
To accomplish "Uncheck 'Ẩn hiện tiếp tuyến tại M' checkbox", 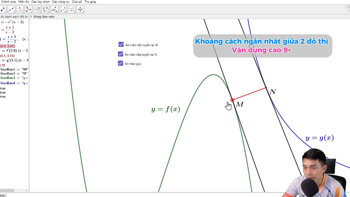I will 121,44.
